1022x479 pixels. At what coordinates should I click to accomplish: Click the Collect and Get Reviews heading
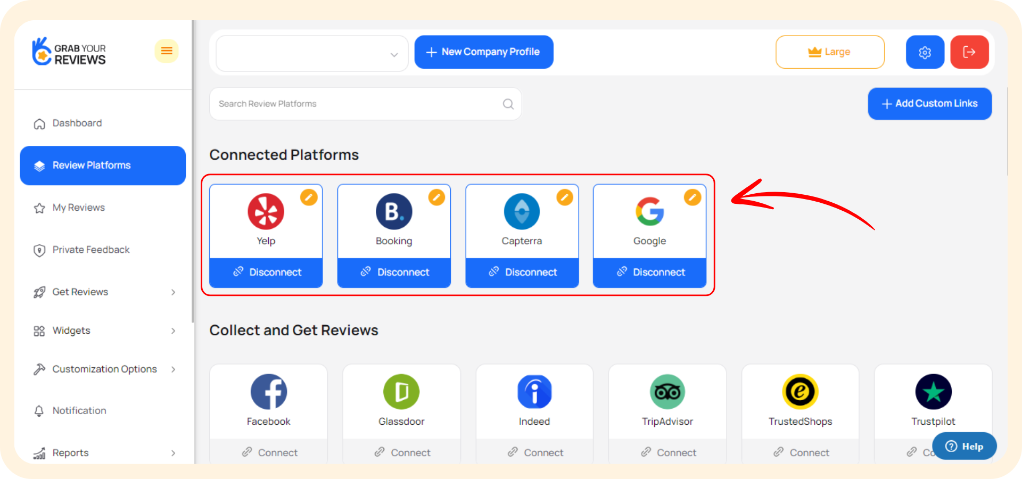tap(294, 331)
